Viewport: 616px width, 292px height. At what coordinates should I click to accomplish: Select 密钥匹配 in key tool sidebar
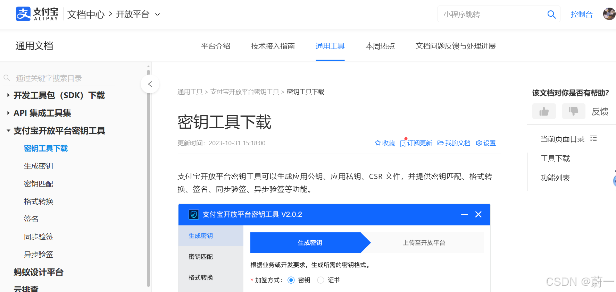211,257
